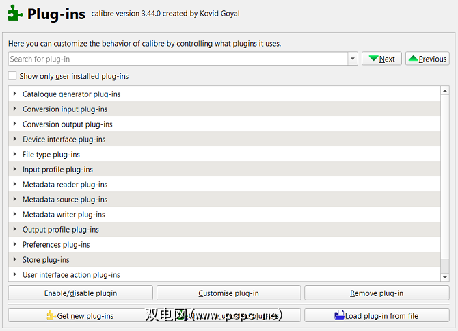Viewport: 458px width, 331px height.
Task: Expand Store plug-ins arrow
Action: point(15,259)
